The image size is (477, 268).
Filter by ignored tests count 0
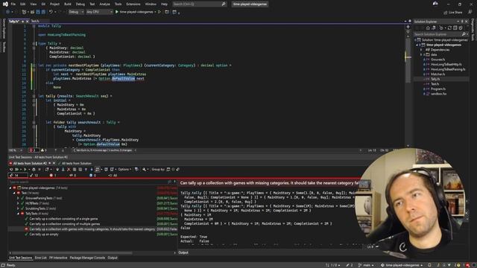click(x=73, y=176)
